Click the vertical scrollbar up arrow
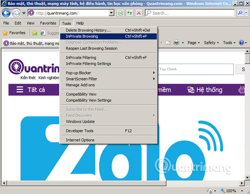The width and height of the screenshot is (250, 194). click(247, 51)
